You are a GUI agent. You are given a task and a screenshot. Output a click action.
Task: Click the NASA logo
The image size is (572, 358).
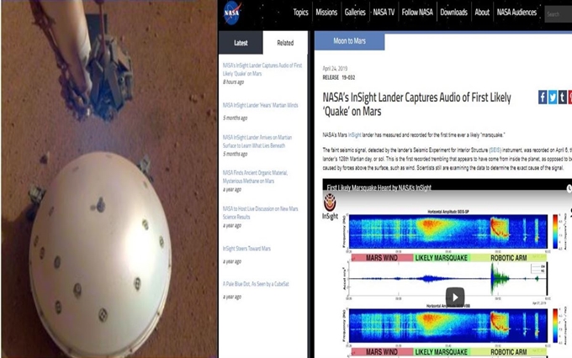click(232, 13)
